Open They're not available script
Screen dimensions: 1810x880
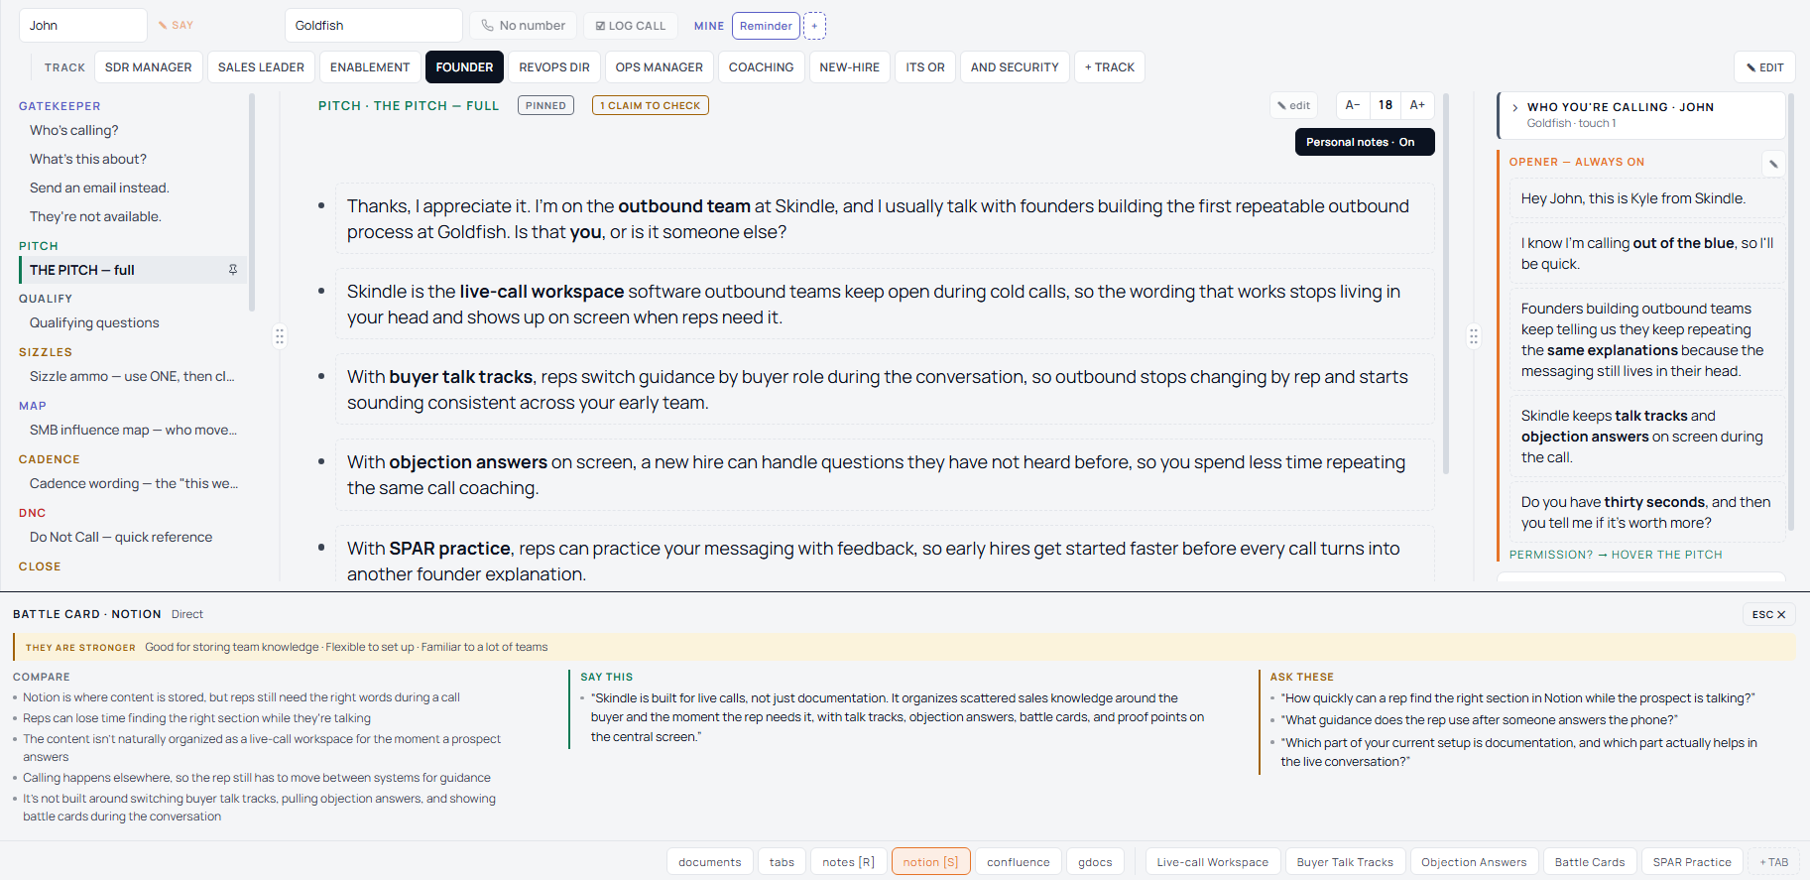point(133,216)
